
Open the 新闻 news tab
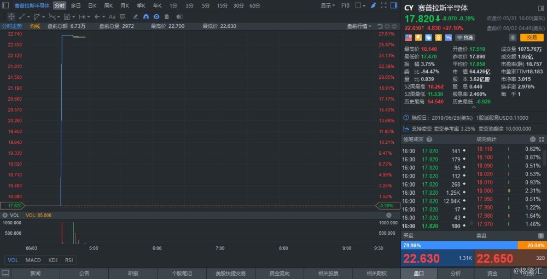35,274
